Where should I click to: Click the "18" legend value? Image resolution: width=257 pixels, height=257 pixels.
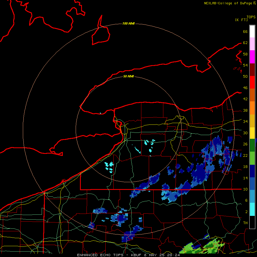click(245, 167)
